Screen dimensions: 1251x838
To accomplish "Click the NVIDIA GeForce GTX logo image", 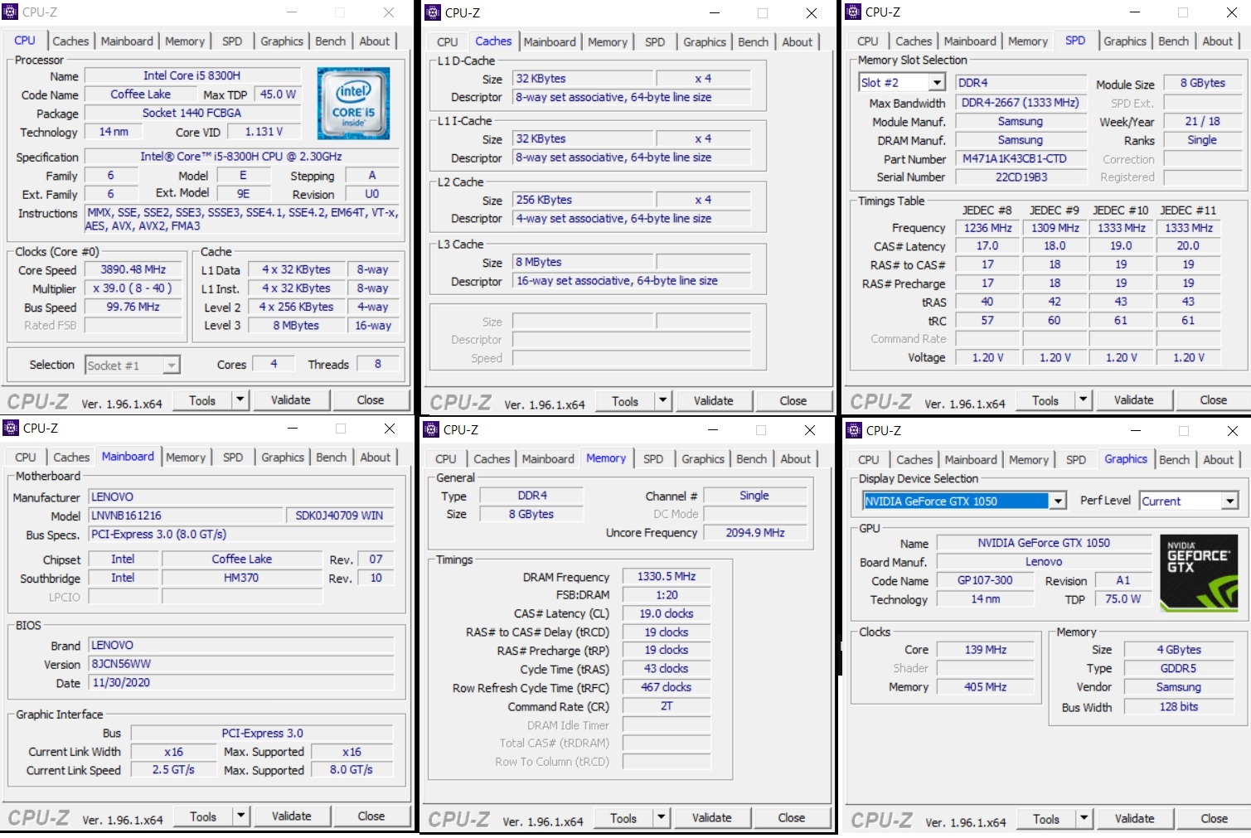I will click(x=1199, y=573).
